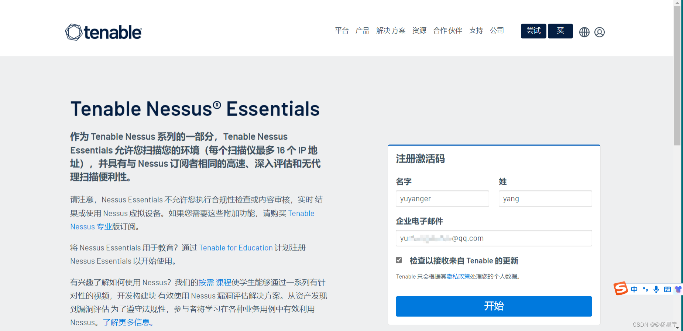Viewport: 683px width, 331px height.
Task: Open the Tenable for Education link
Action: pos(236,248)
